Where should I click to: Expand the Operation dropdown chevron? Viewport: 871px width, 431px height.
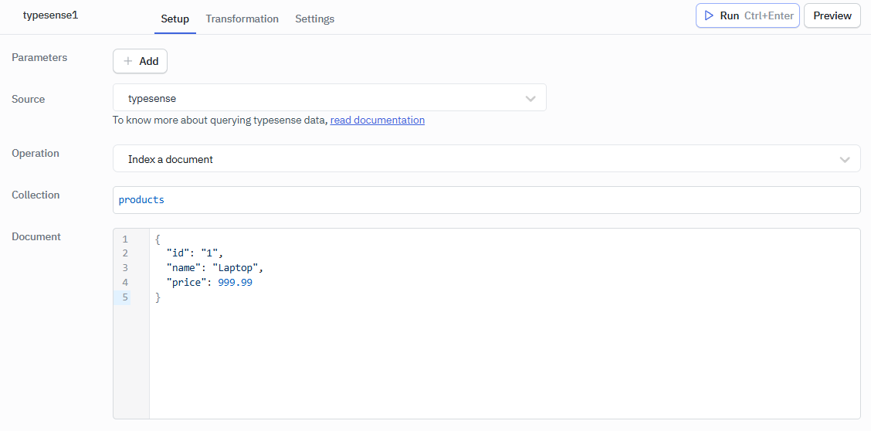point(844,159)
